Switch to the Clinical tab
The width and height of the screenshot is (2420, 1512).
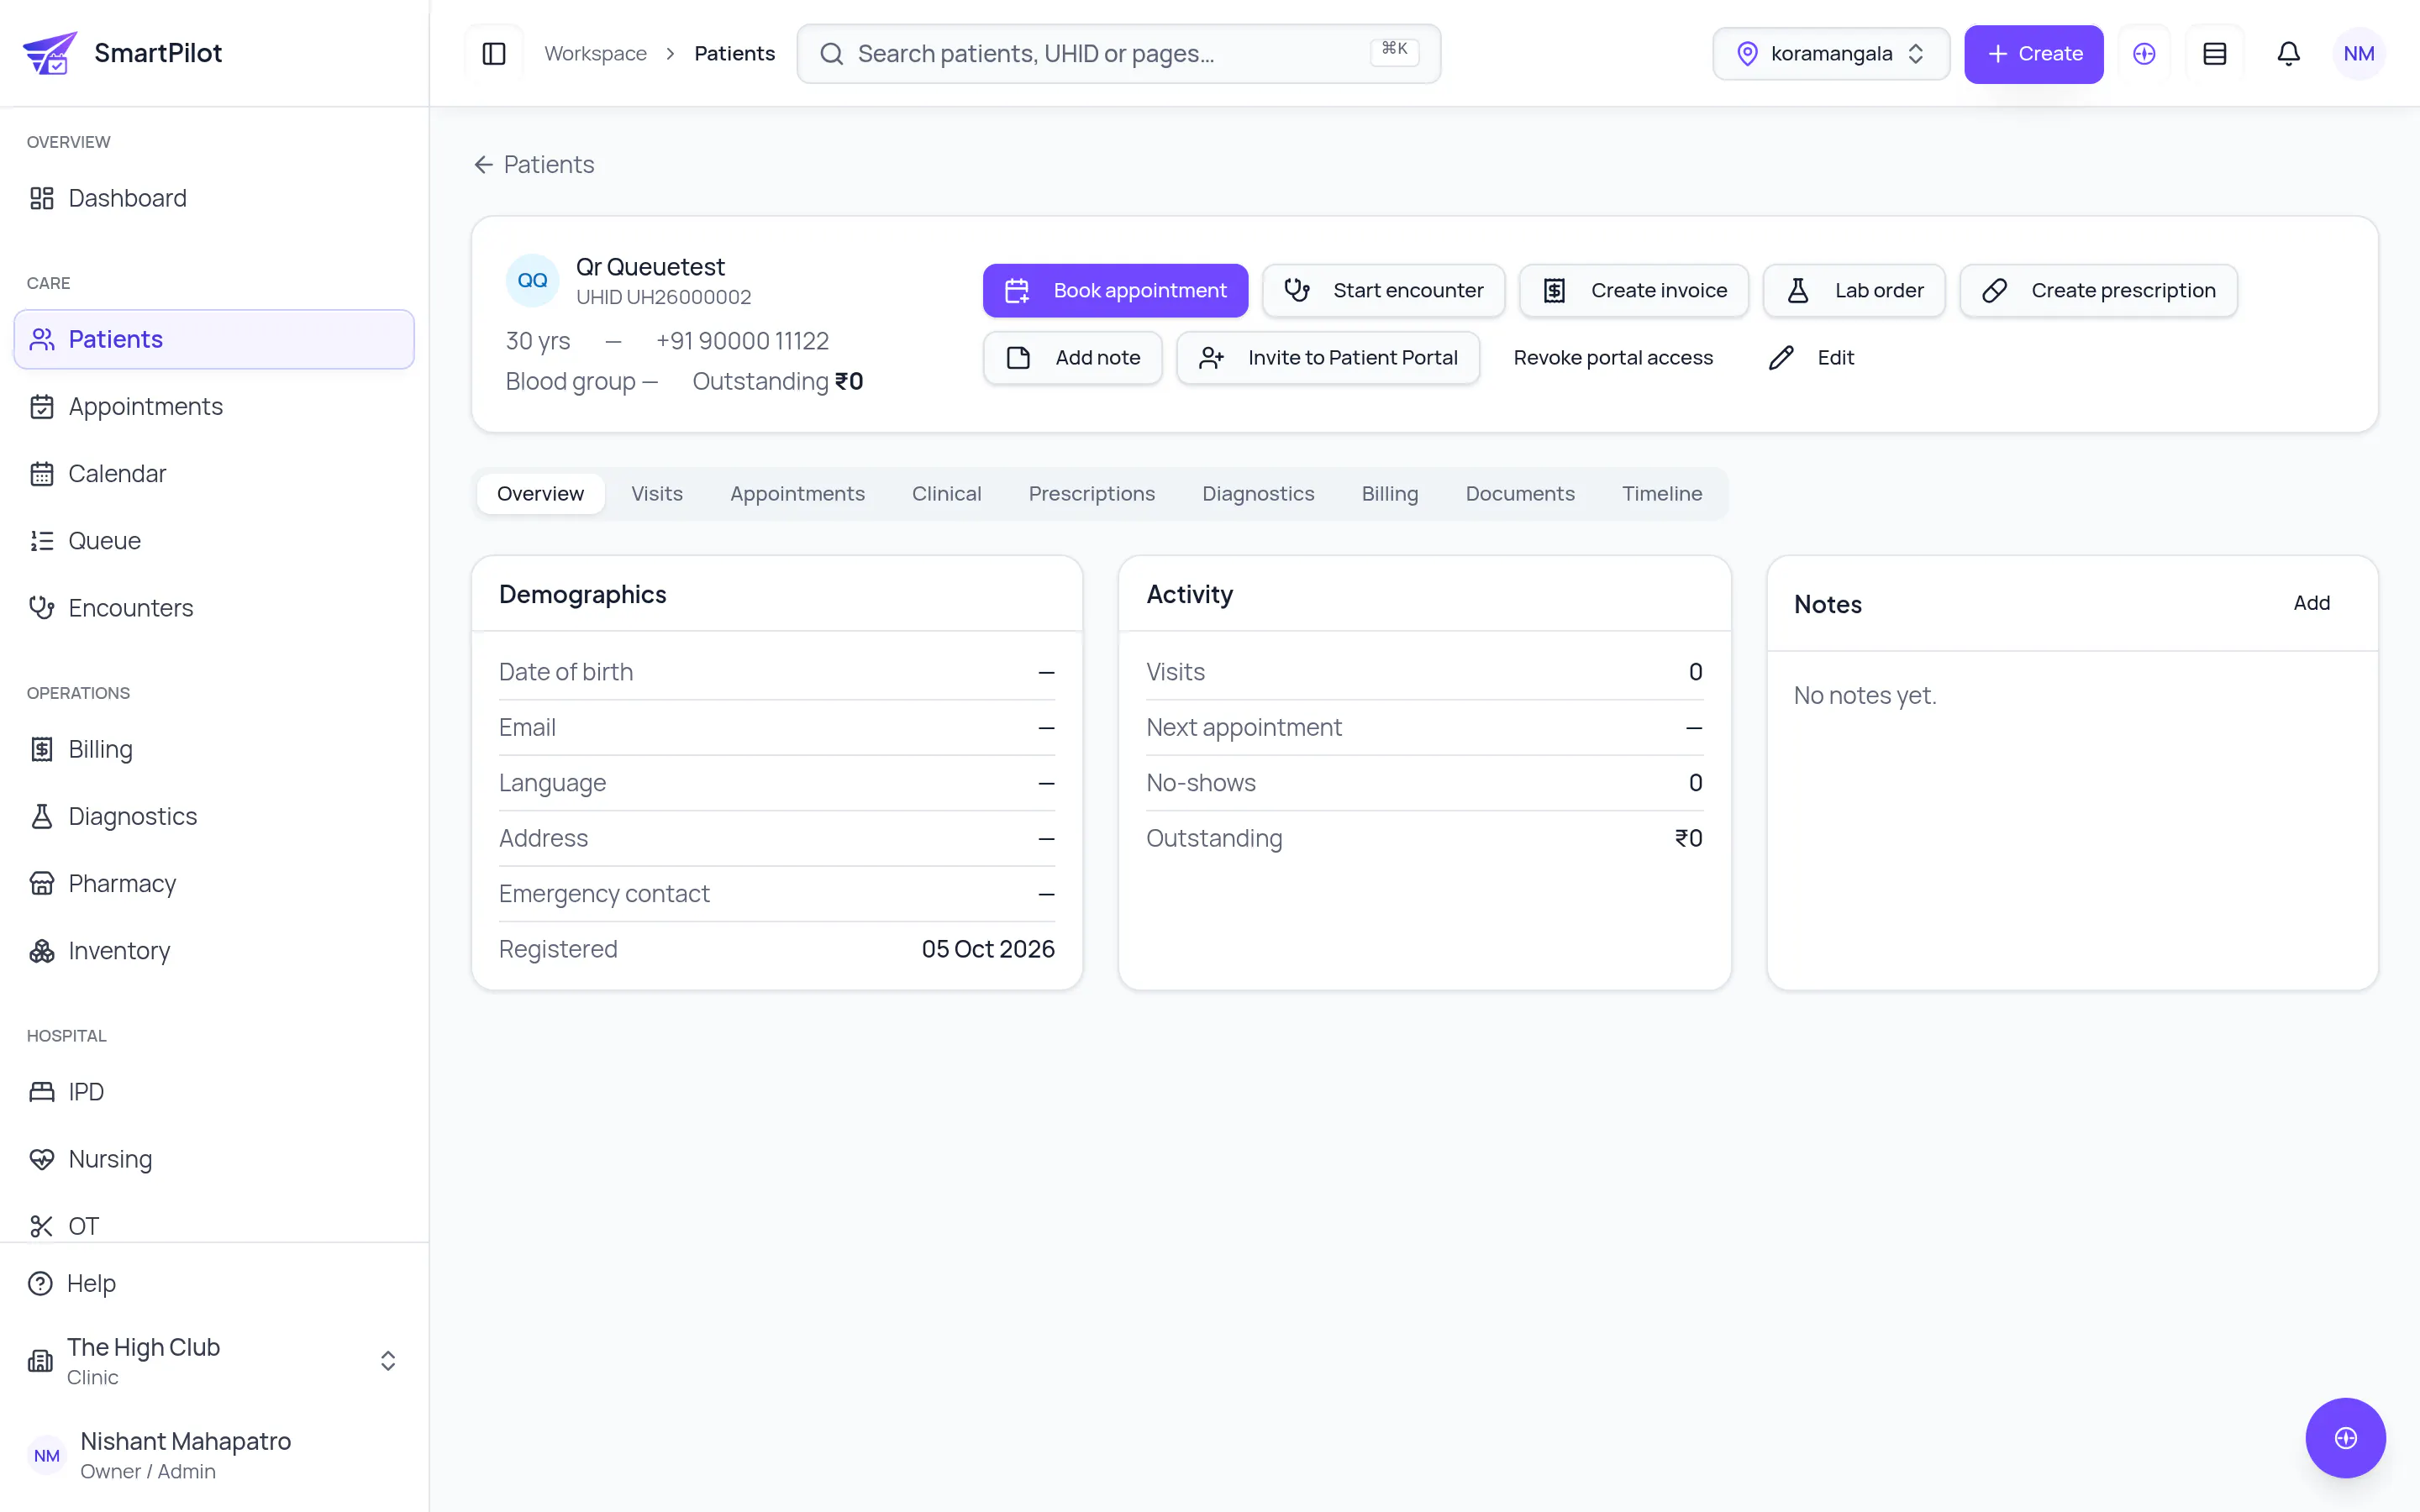[x=946, y=494]
